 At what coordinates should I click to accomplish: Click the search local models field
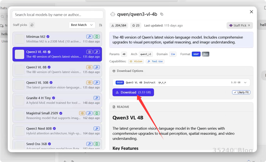57,15
